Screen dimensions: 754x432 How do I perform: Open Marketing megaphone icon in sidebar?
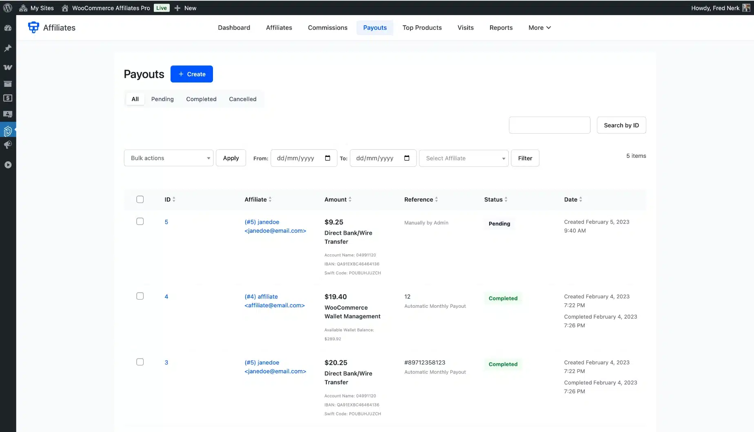coord(8,145)
